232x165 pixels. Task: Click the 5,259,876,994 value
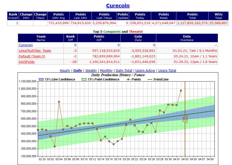pyautogui.click(x=104, y=23)
